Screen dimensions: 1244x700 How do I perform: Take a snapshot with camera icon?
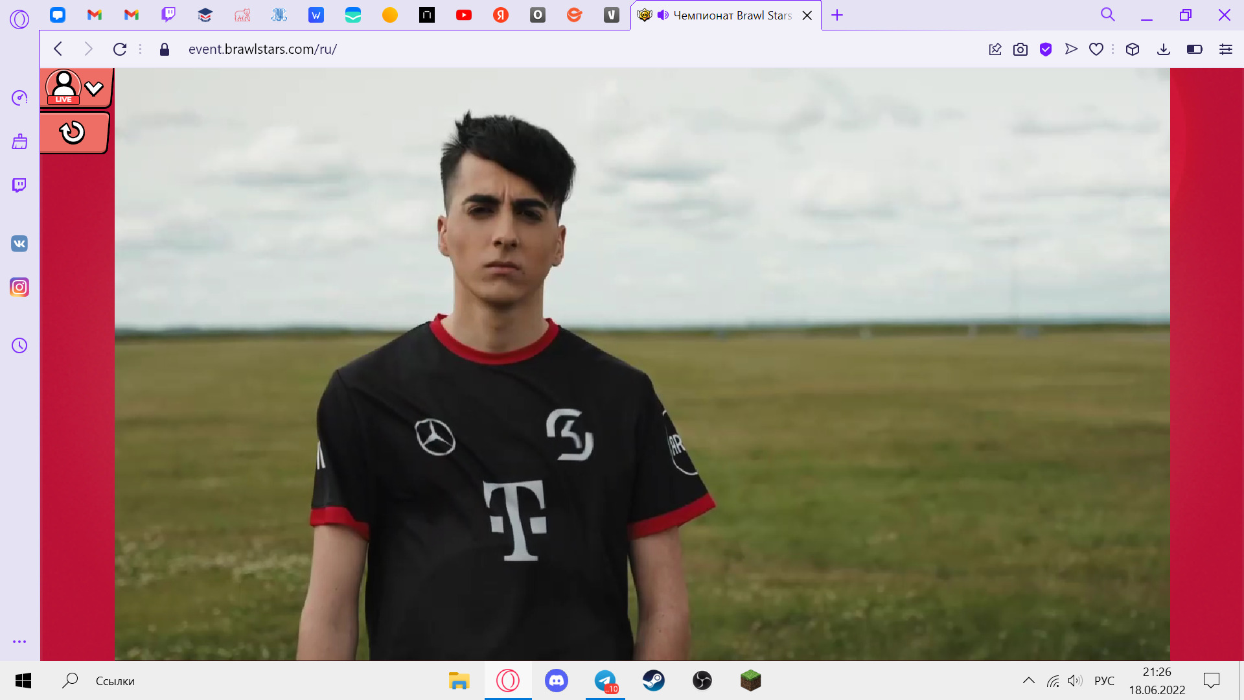click(x=1020, y=49)
